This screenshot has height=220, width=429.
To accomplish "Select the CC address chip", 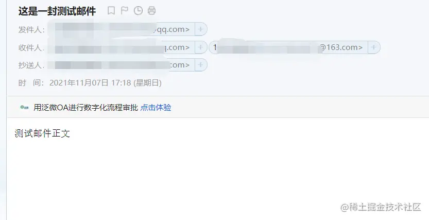I will click(122, 65).
